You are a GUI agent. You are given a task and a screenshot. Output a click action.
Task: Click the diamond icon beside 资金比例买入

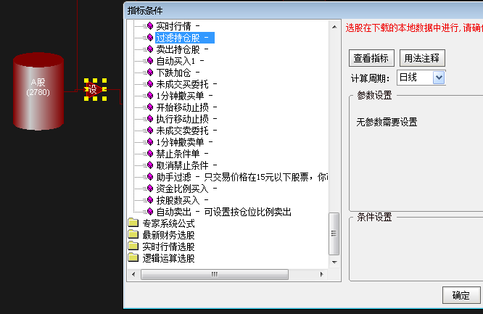[150, 189]
